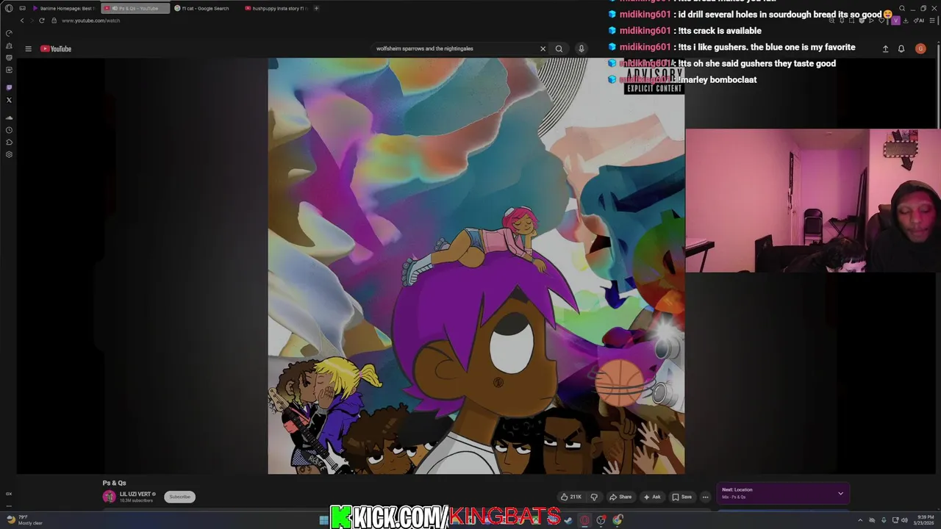Open Steam in the taskbar
Screen dimensions: 941x529
coord(568,520)
